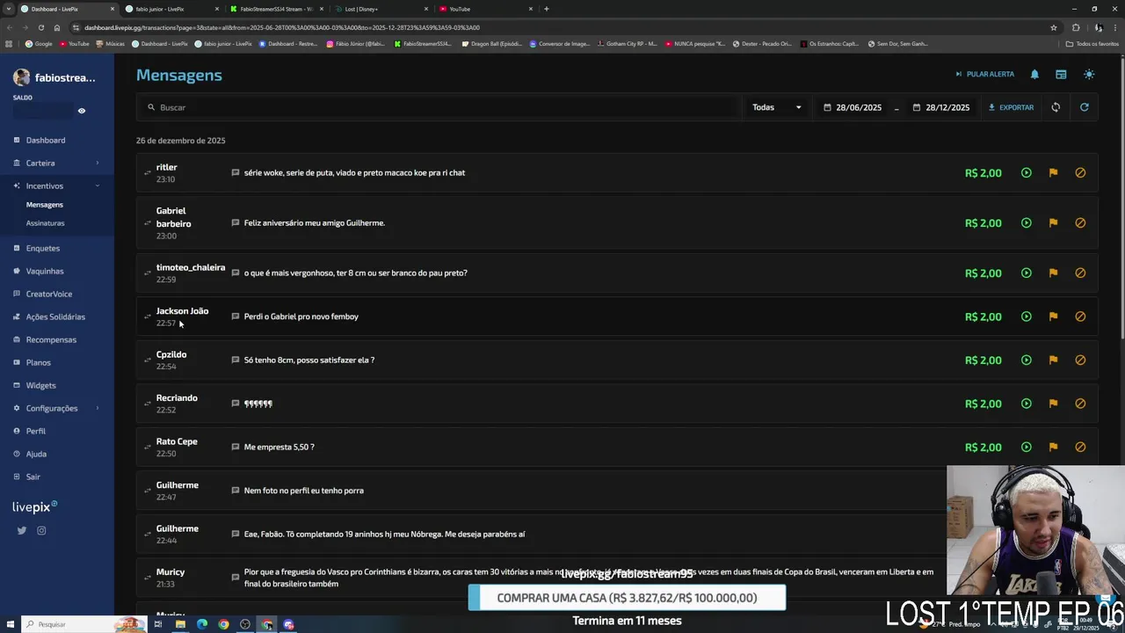Click Pular Alerta button
Viewport: 1125px width, 633px height.
click(x=984, y=75)
